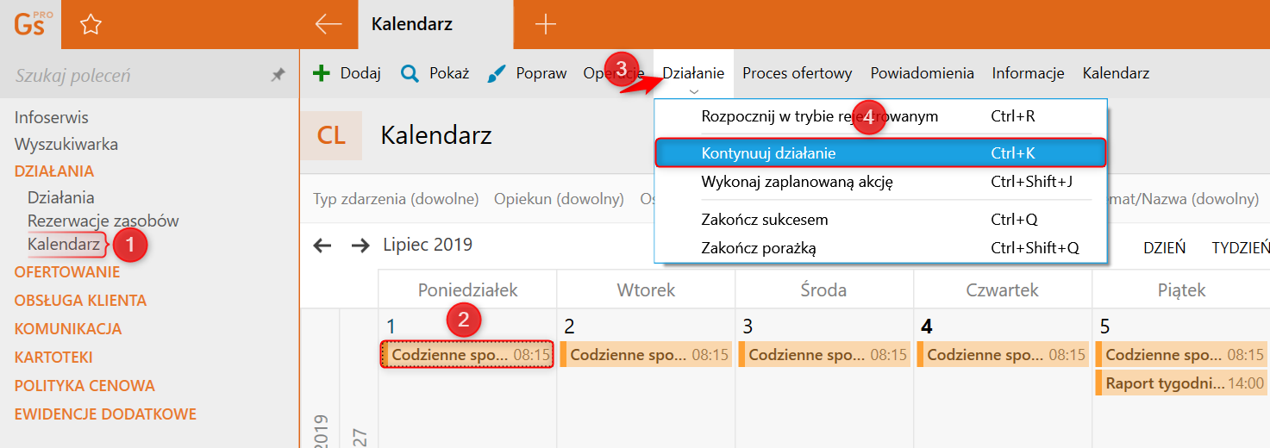Click the Szukaj poleceń search field
Screen dimensions: 1270x448
(x=138, y=76)
